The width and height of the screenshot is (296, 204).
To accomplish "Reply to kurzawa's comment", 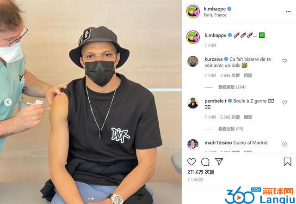I will point(248,75).
